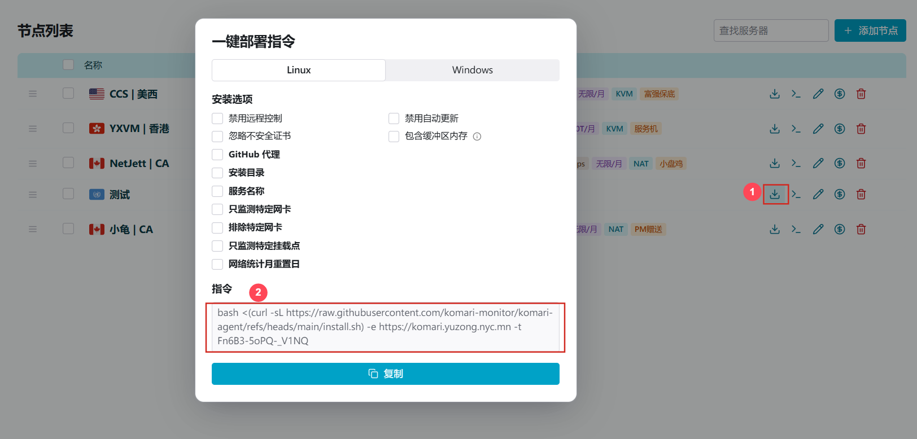Check the GitHub 代理 option
Image resolution: width=917 pixels, height=439 pixels.
(x=217, y=155)
